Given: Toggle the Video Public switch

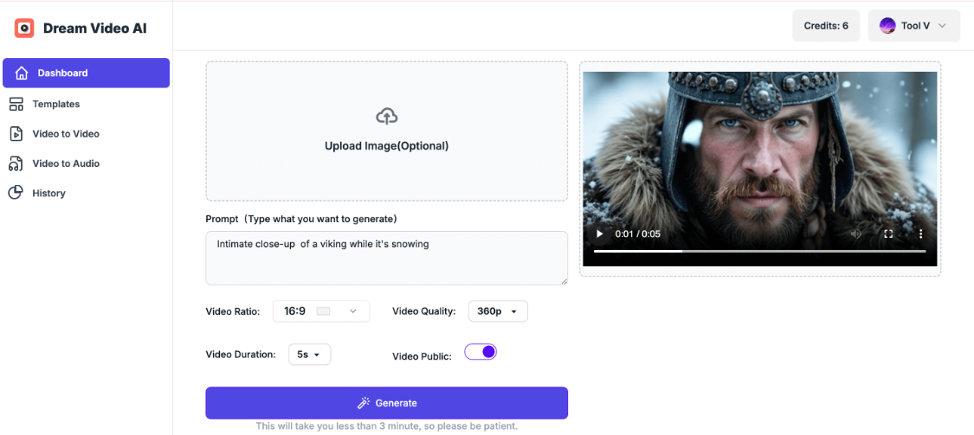Looking at the screenshot, I should [x=481, y=352].
